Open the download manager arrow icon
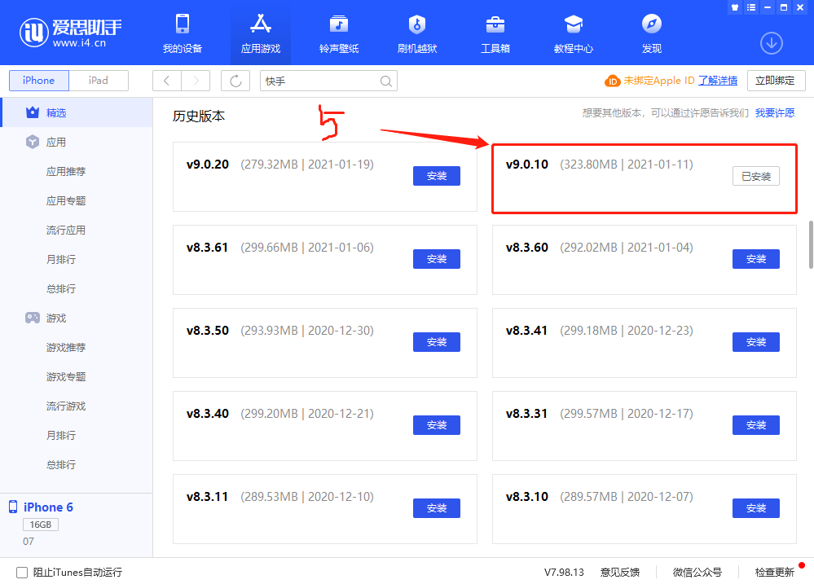This screenshot has height=584, width=814. point(772,43)
